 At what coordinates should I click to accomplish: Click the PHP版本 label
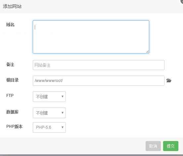click(14, 126)
